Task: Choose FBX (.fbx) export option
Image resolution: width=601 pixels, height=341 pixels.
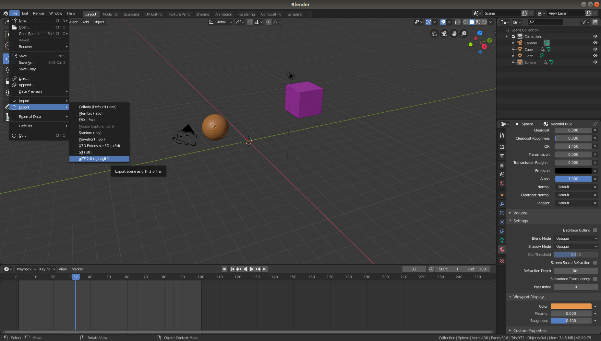Action: tap(99, 120)
